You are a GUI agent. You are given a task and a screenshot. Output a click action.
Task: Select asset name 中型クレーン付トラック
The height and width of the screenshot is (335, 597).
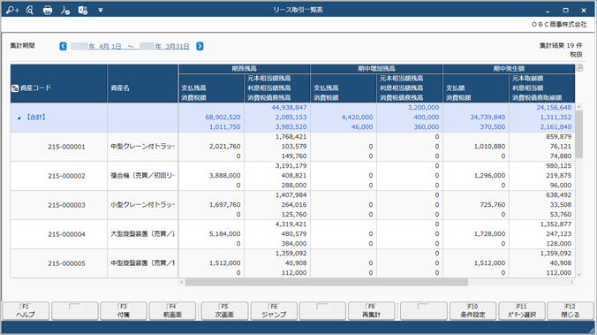[x=142, y=147]
